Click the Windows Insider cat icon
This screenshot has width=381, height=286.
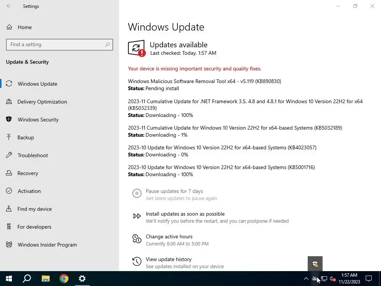[9, 244]
